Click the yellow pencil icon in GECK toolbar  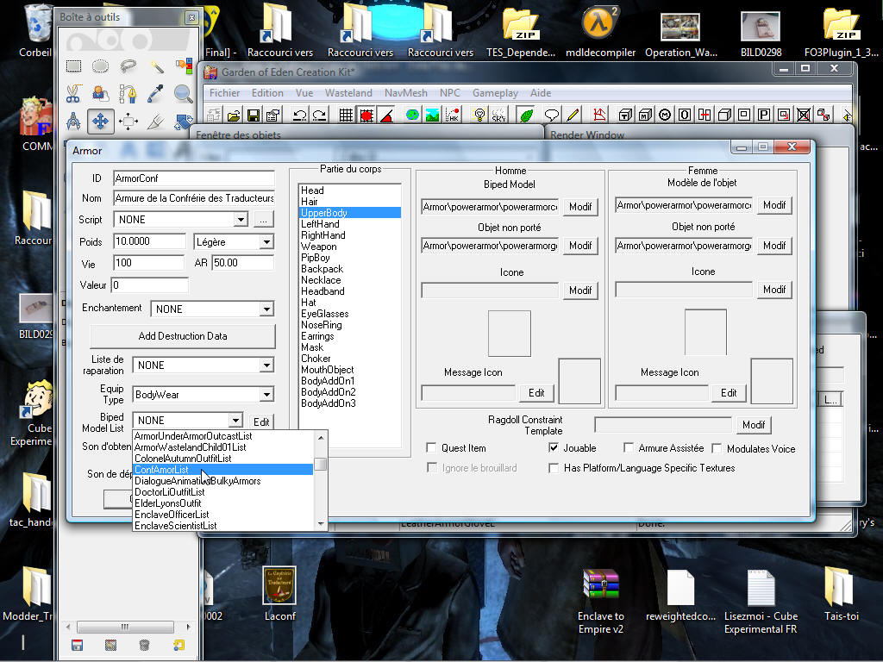click(x=573, y=116)
